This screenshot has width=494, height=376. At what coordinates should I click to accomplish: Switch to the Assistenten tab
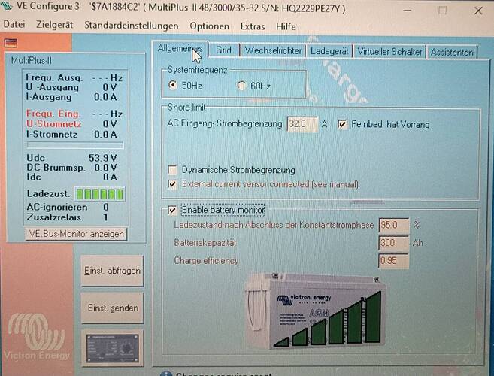tap(452, 53)
